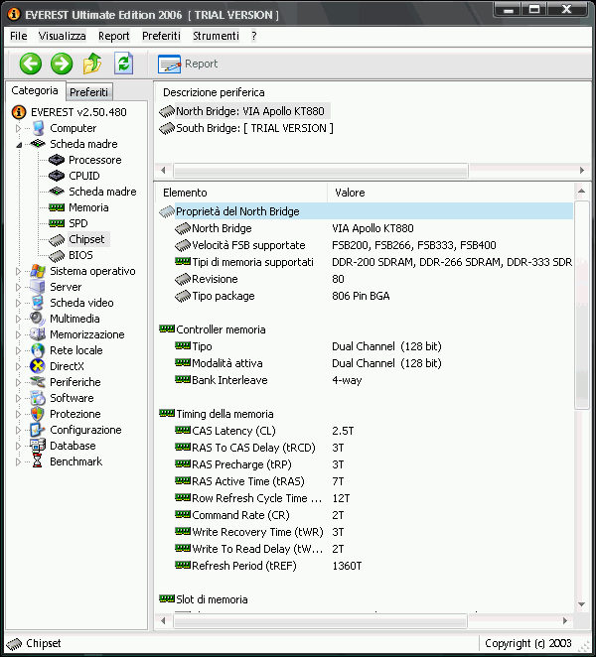Screen dimensions: 596x657
Task: Open the Report menu
Action: (x=113, y=36)
